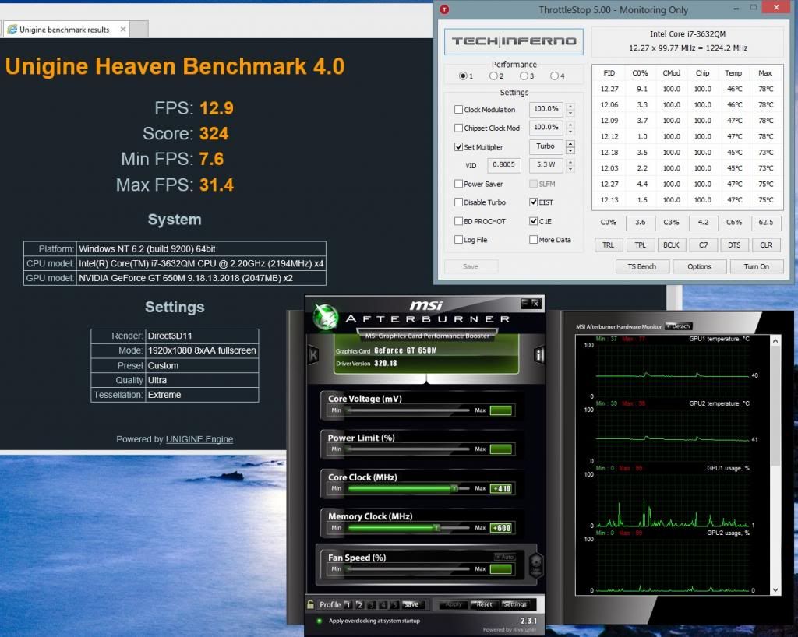The image size is (798, 637).
Task: Open the TRL turbo ratio limits
Action: pos(608,245)
